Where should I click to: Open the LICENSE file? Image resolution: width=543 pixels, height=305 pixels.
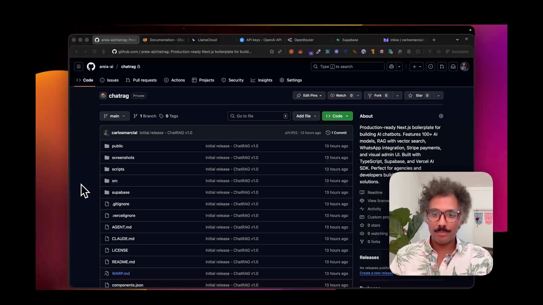click(120, 250)
